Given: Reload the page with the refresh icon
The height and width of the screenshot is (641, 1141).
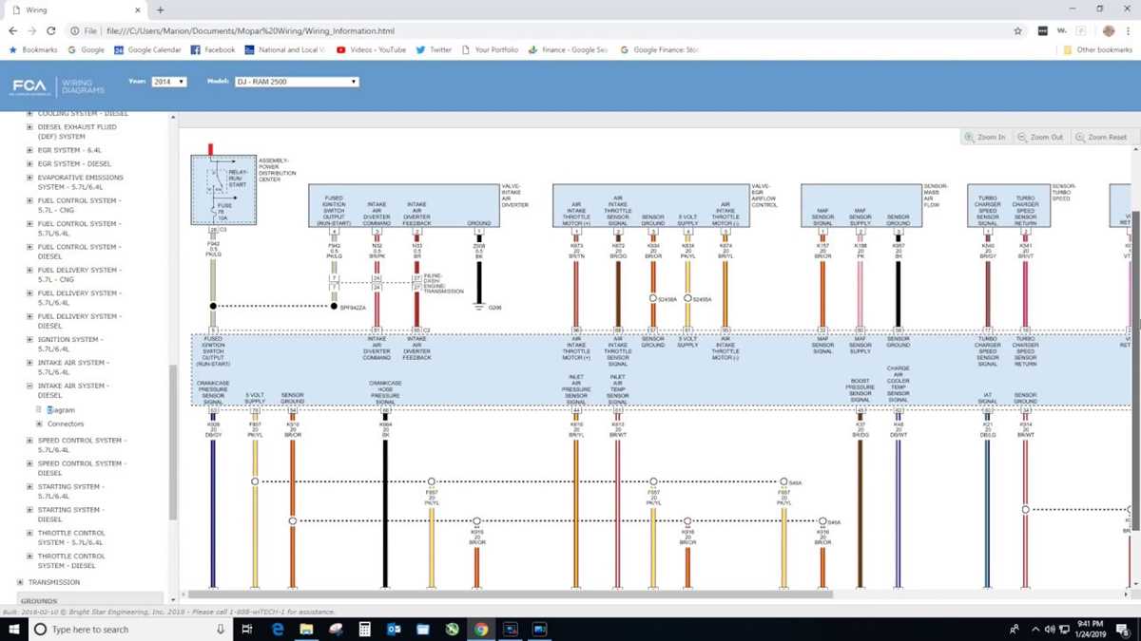Looking at the screenshot, I should point(51,30).
